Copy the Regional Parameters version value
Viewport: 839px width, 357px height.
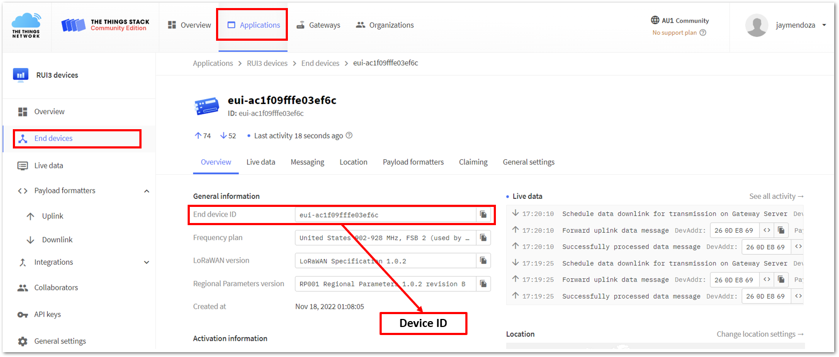pyautogui.click(x=483, y=284)
